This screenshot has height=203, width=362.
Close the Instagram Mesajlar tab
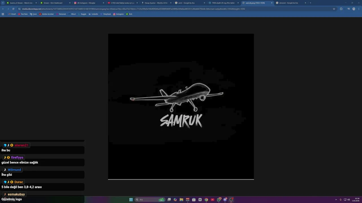[x=104, y=3]
